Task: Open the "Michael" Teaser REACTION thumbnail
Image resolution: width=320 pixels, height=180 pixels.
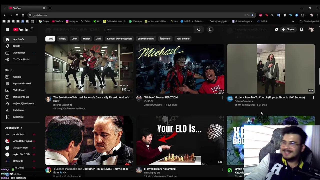Action: coord(180,69)
